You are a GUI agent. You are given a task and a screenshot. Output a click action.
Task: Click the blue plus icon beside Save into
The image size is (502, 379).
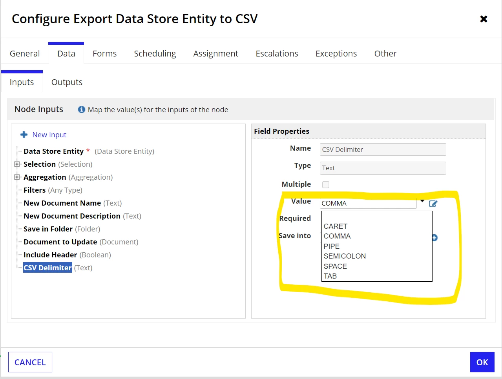pos(434,238)
